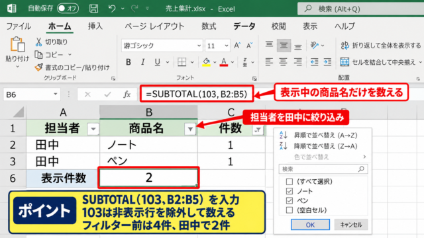Viewport: 424px width, 238px height.
Task: Switch to the データ tab
Action: point(244,26)
